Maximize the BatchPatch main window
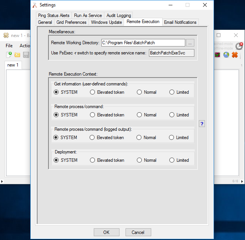This screenshot has height=240, width=245. [219, 35]
